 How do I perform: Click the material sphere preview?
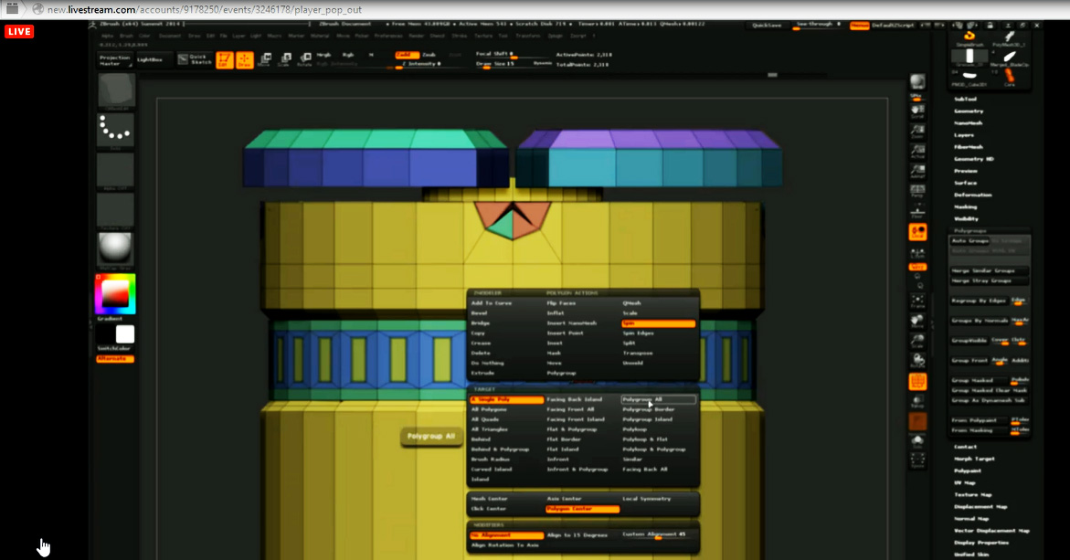116,249
